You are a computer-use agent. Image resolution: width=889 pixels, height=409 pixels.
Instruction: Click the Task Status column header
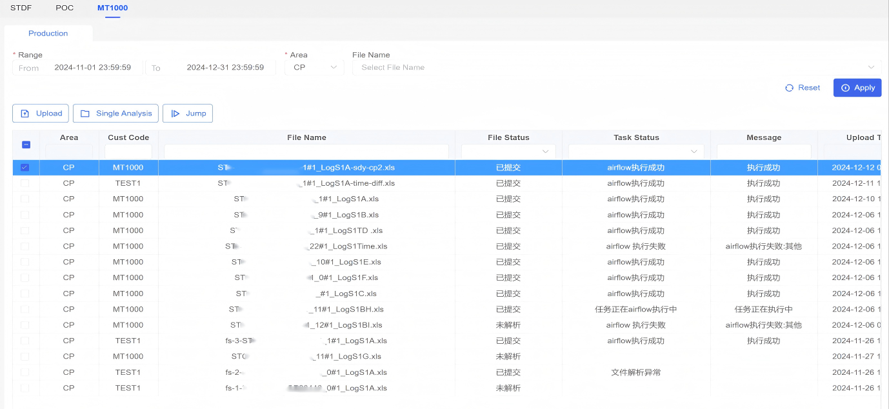tap(636, 137)
